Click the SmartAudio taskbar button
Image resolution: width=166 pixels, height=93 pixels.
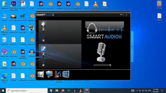87,91
